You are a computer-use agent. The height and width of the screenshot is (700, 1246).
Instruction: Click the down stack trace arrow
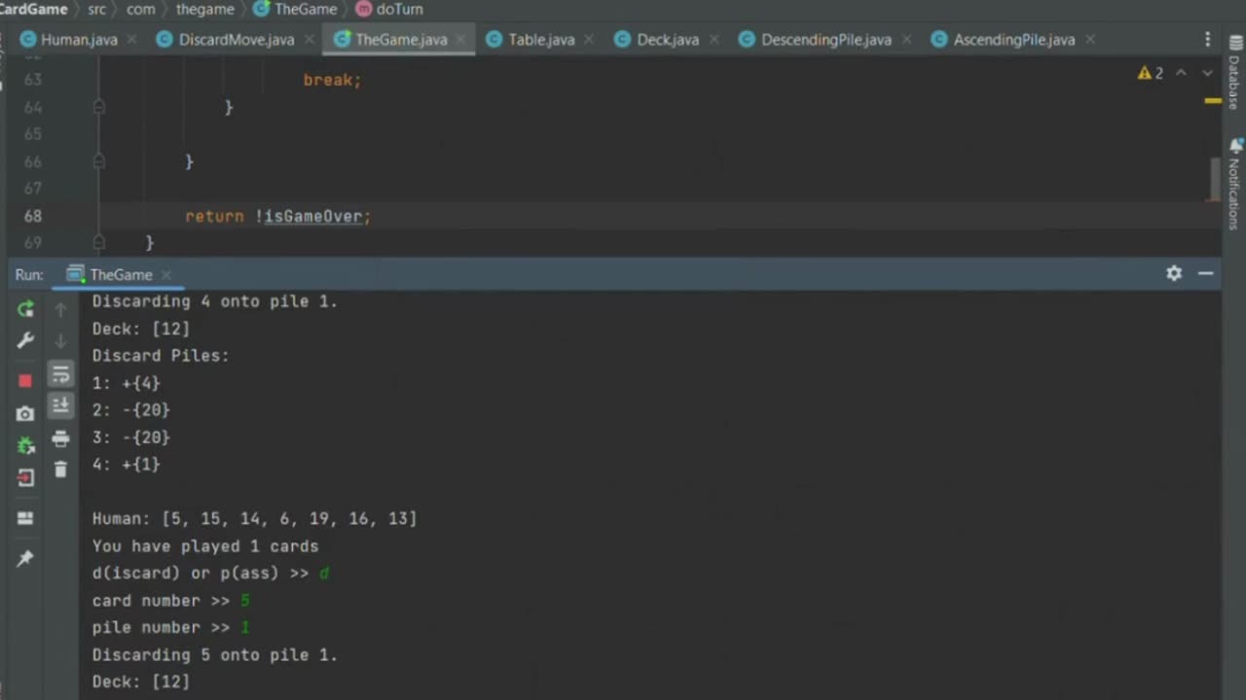(60, 340)
